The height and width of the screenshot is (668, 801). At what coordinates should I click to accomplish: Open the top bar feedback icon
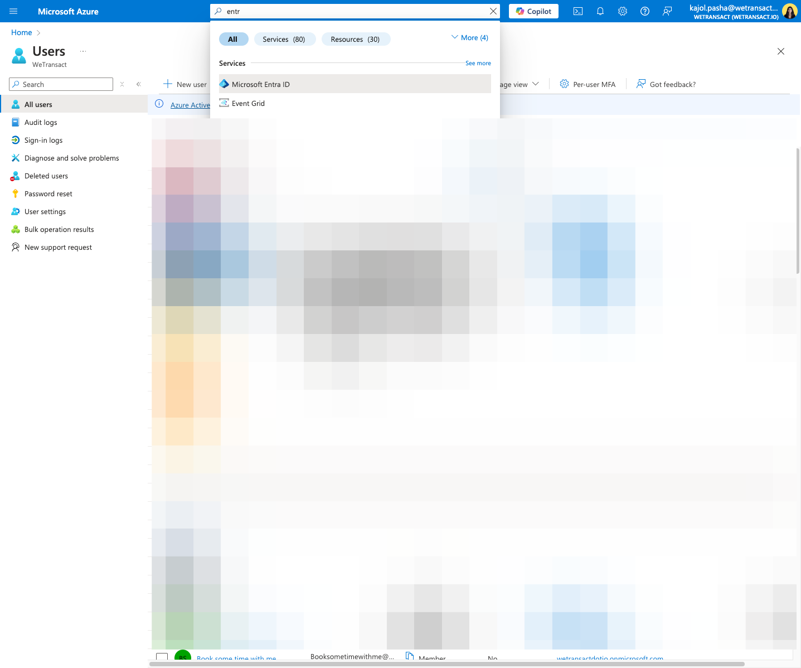point(667,11)
